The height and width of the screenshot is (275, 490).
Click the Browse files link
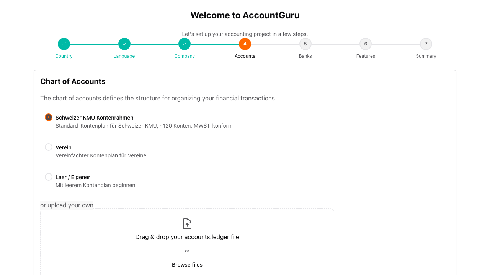[x=187, y=265]
